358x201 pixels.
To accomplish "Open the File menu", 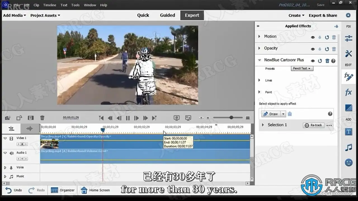I will (17, 5).
